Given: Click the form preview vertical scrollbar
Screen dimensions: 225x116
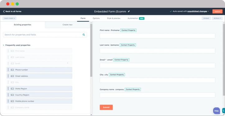Looking at the screenshot, I should tap(224, 60).
